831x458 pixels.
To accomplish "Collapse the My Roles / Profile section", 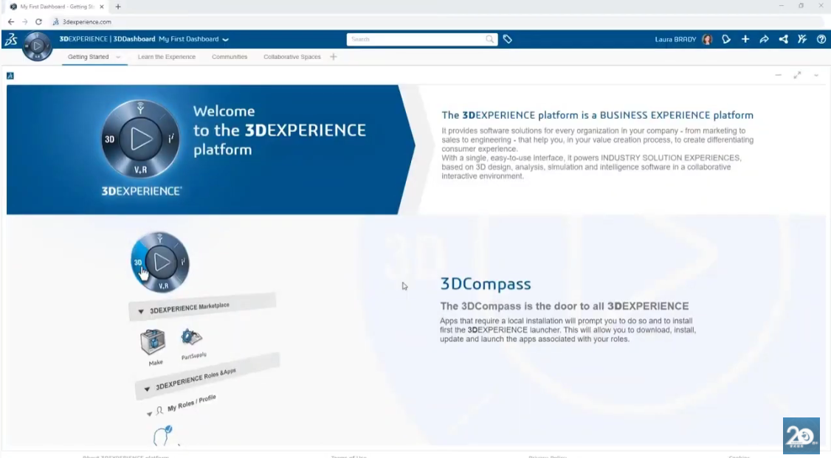I will 150,414.
